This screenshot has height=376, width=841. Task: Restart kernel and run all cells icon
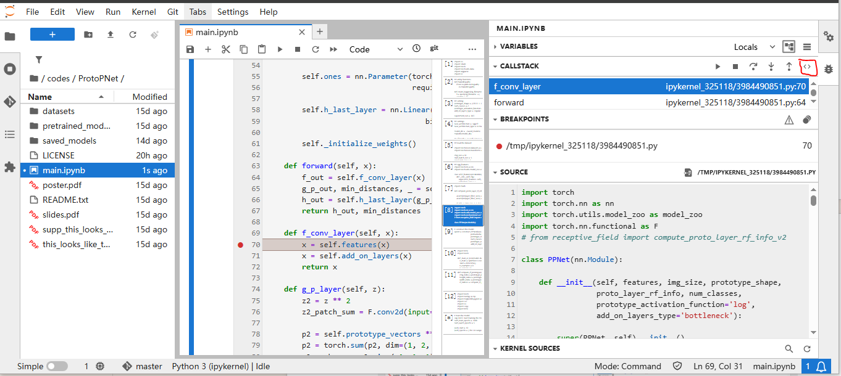click(x=333, y=49)
